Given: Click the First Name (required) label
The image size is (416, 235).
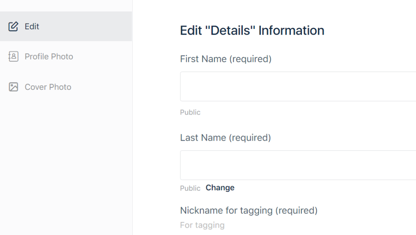Looking at the screenshot, I should (226, 59).
